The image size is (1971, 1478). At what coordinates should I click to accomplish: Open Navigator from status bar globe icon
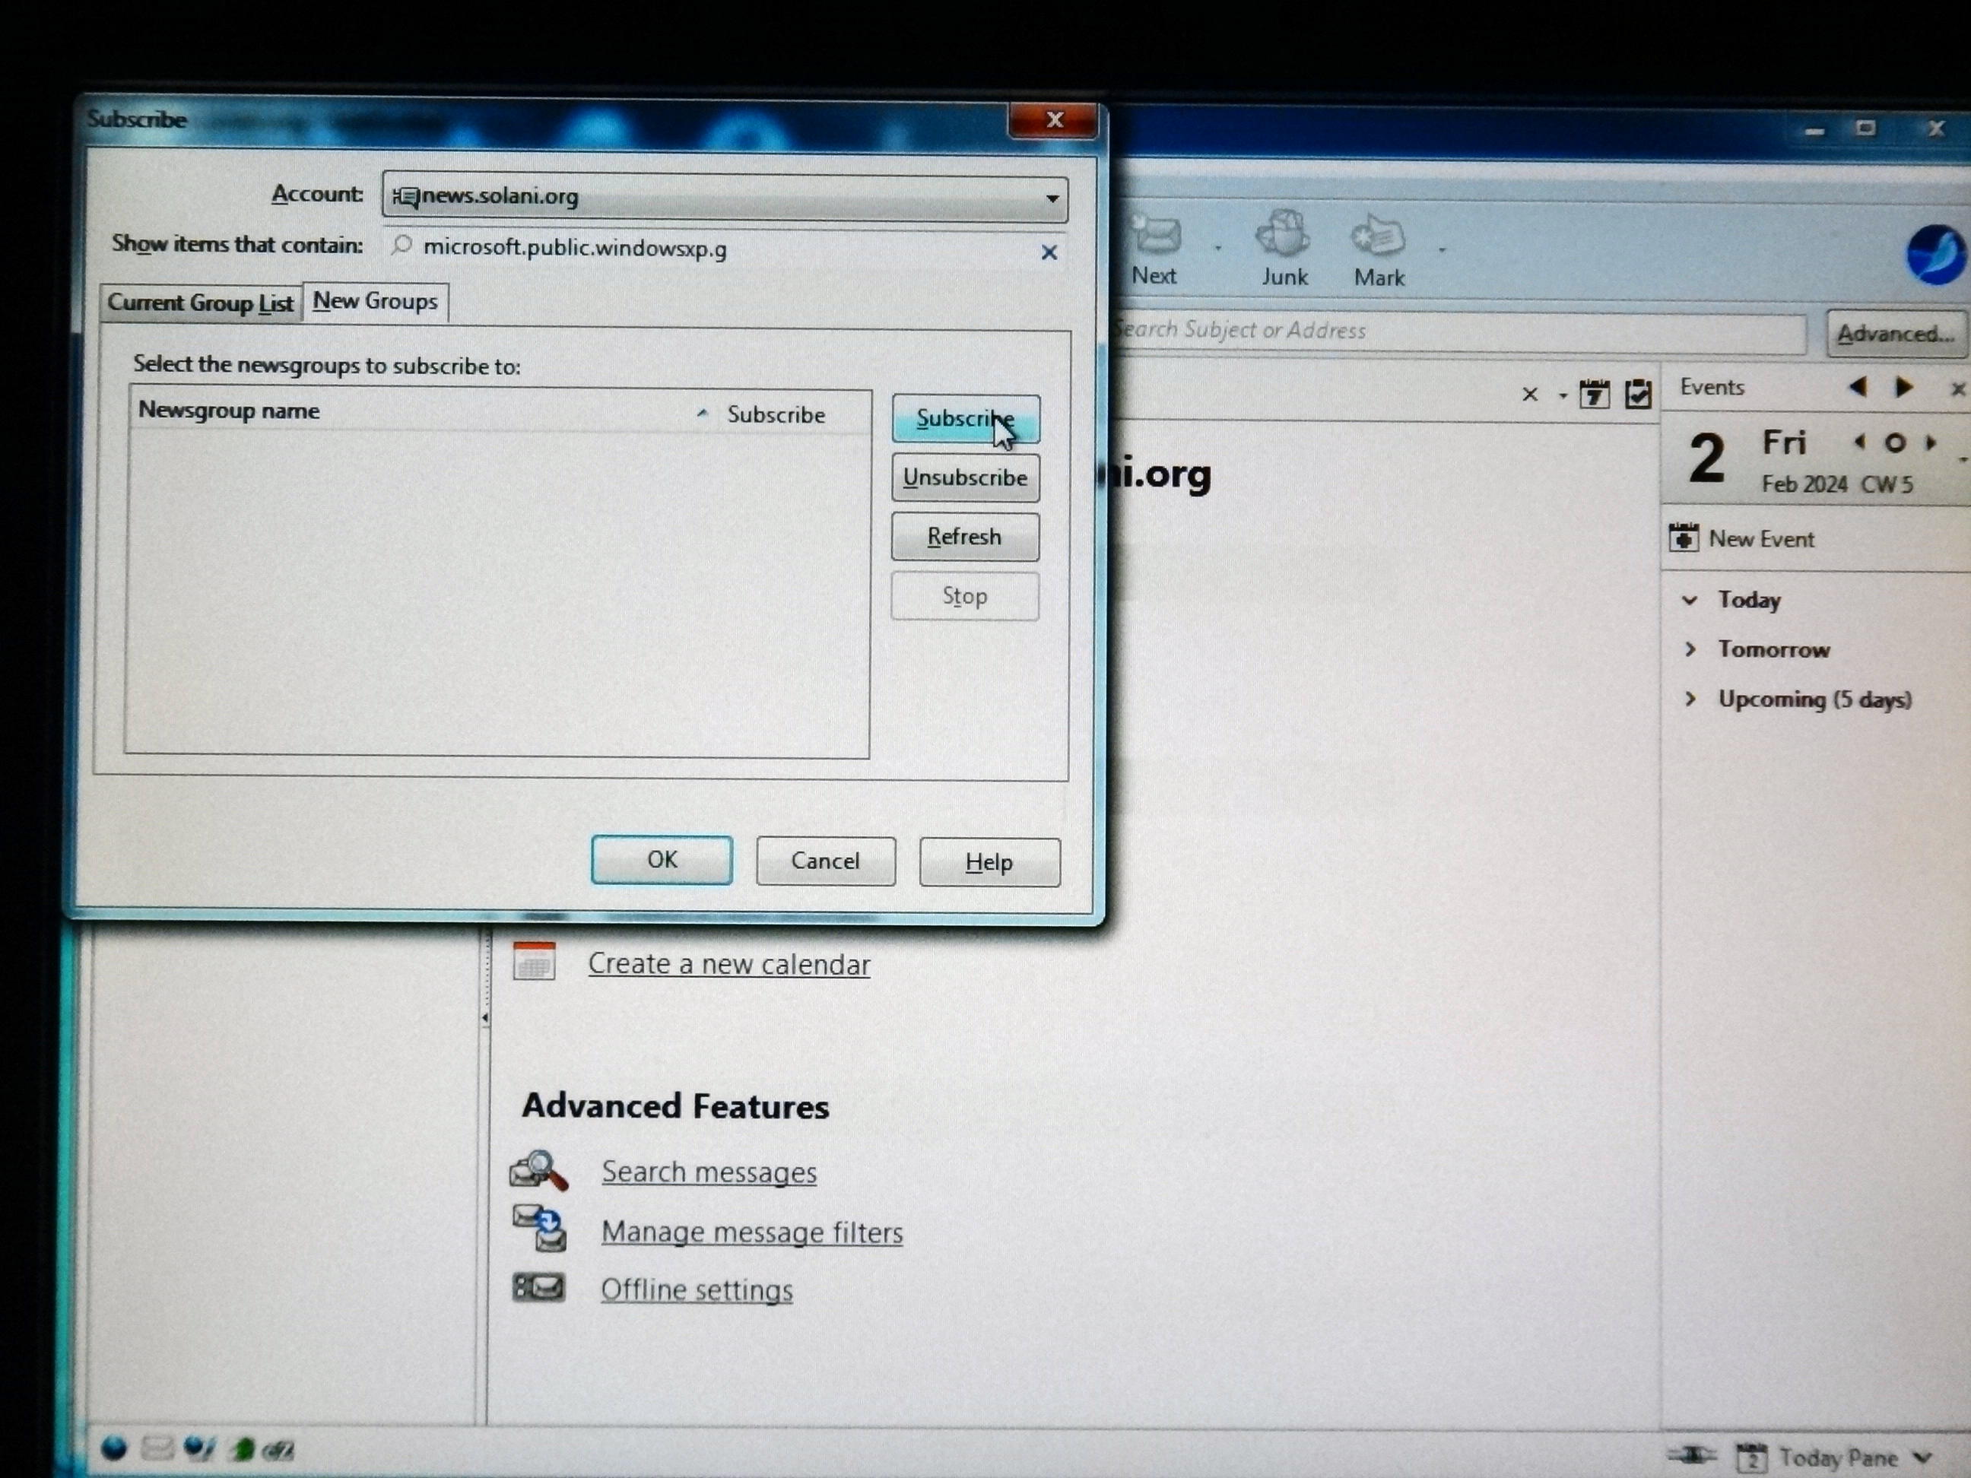pos(114,1448)
